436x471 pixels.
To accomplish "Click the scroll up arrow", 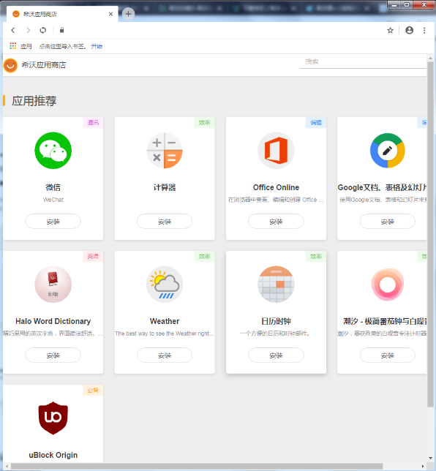I will (x=430, y=58).
